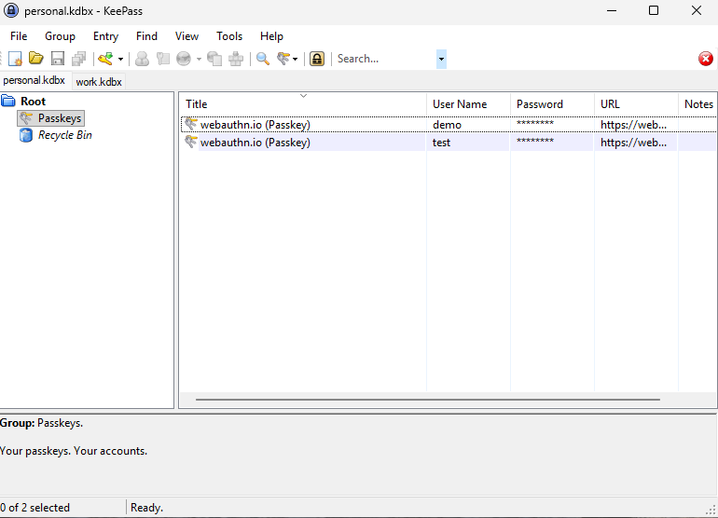Sort by the Password column header
Viewport: 718px width, 518px height.
(552, 104)
